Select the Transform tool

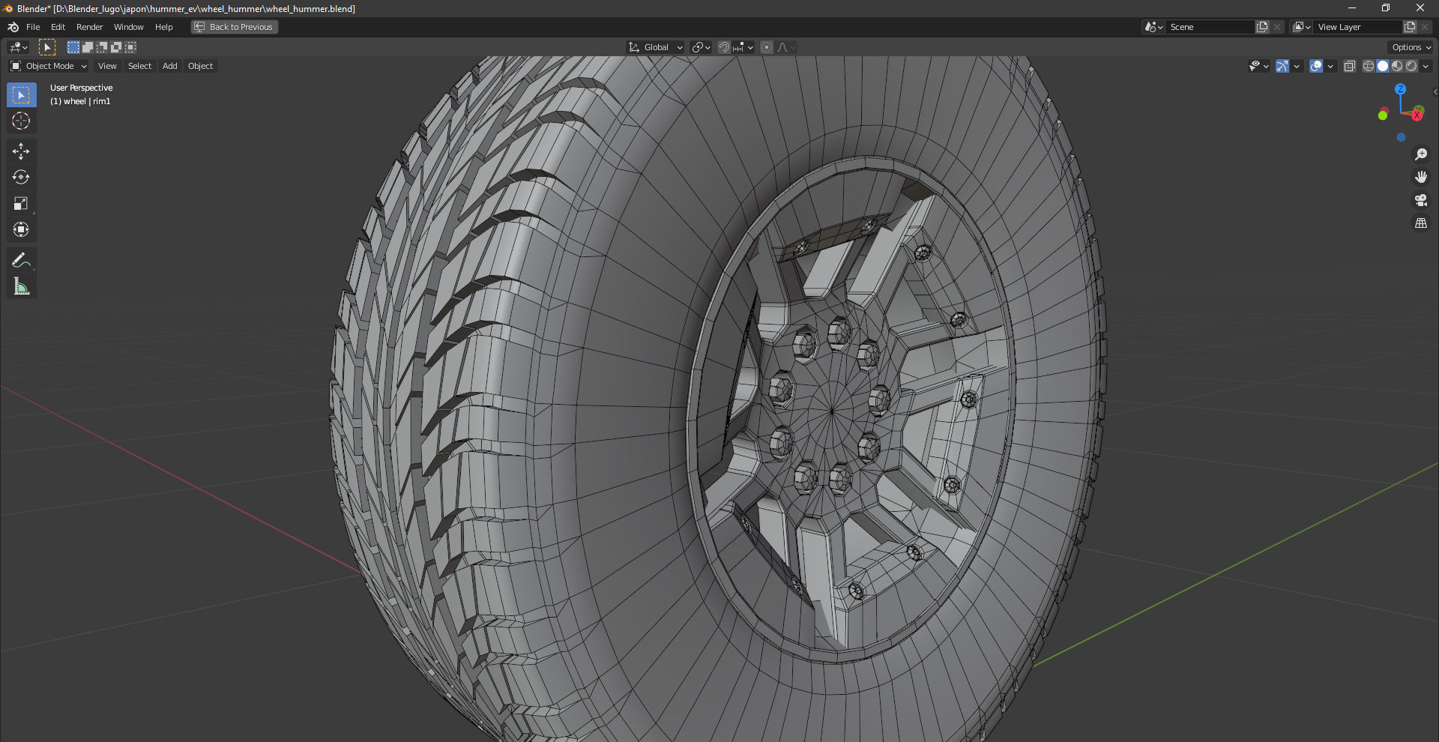point(21,229)
